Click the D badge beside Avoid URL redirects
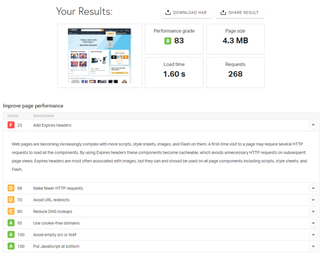The width and height of the screenshot is (322, 253). (x=11, y=200)
